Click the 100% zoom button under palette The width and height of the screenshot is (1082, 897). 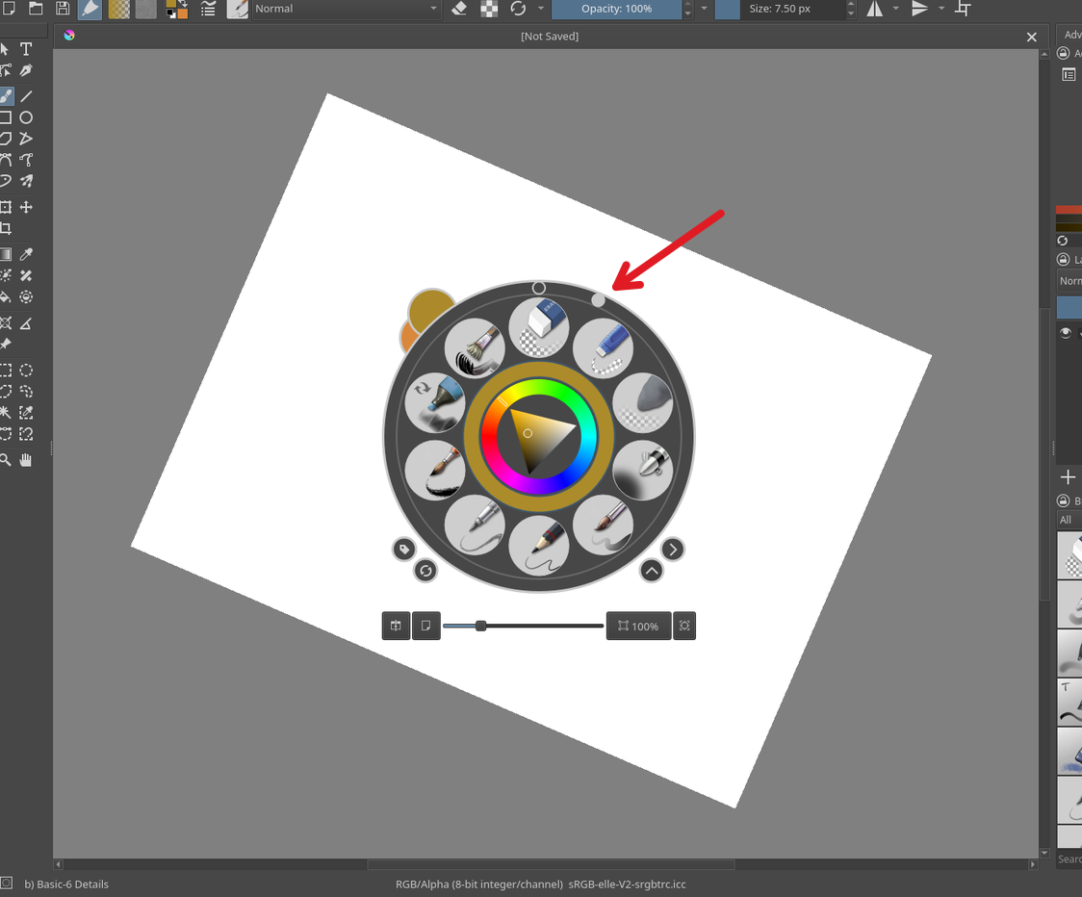pos(638,626)
